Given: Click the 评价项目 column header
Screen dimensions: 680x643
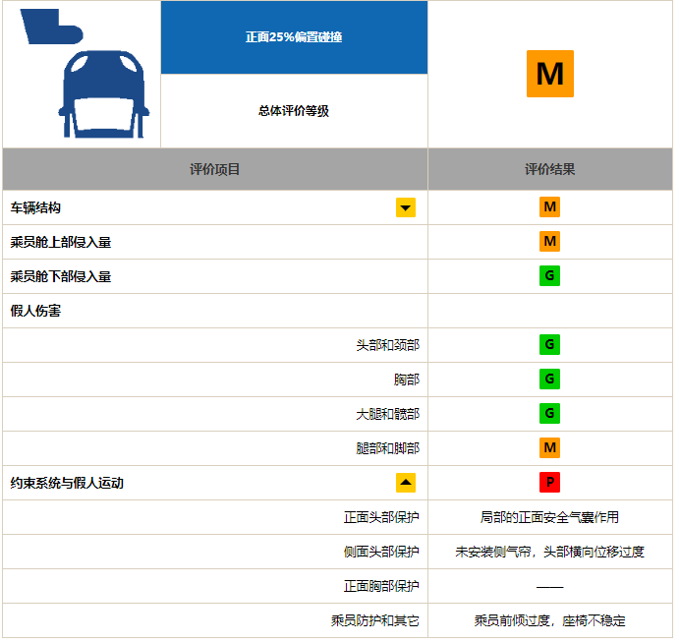Looking at the screenshot, I should pyautogui.click(x=216, y=170).
